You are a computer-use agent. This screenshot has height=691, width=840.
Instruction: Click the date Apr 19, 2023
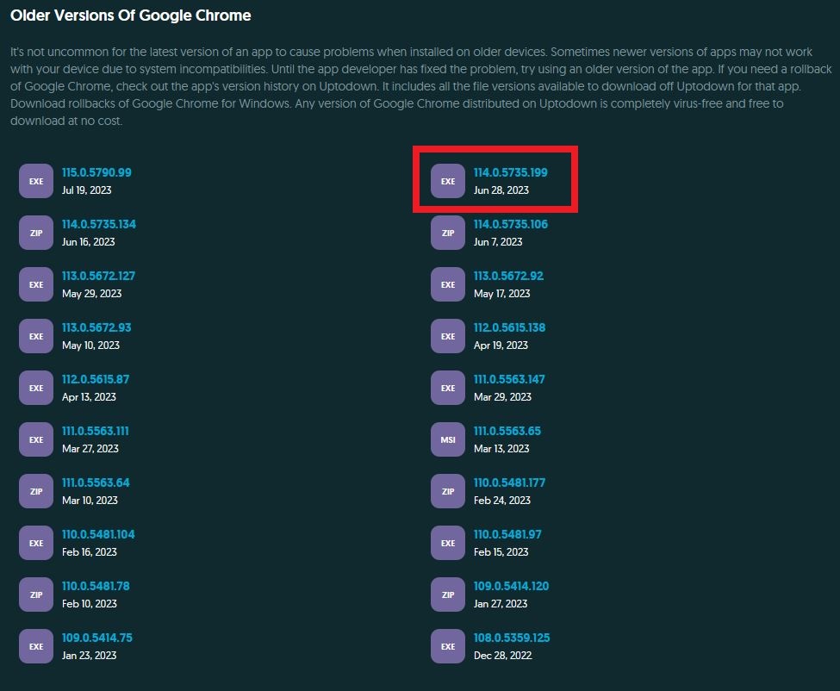[501, 345]
